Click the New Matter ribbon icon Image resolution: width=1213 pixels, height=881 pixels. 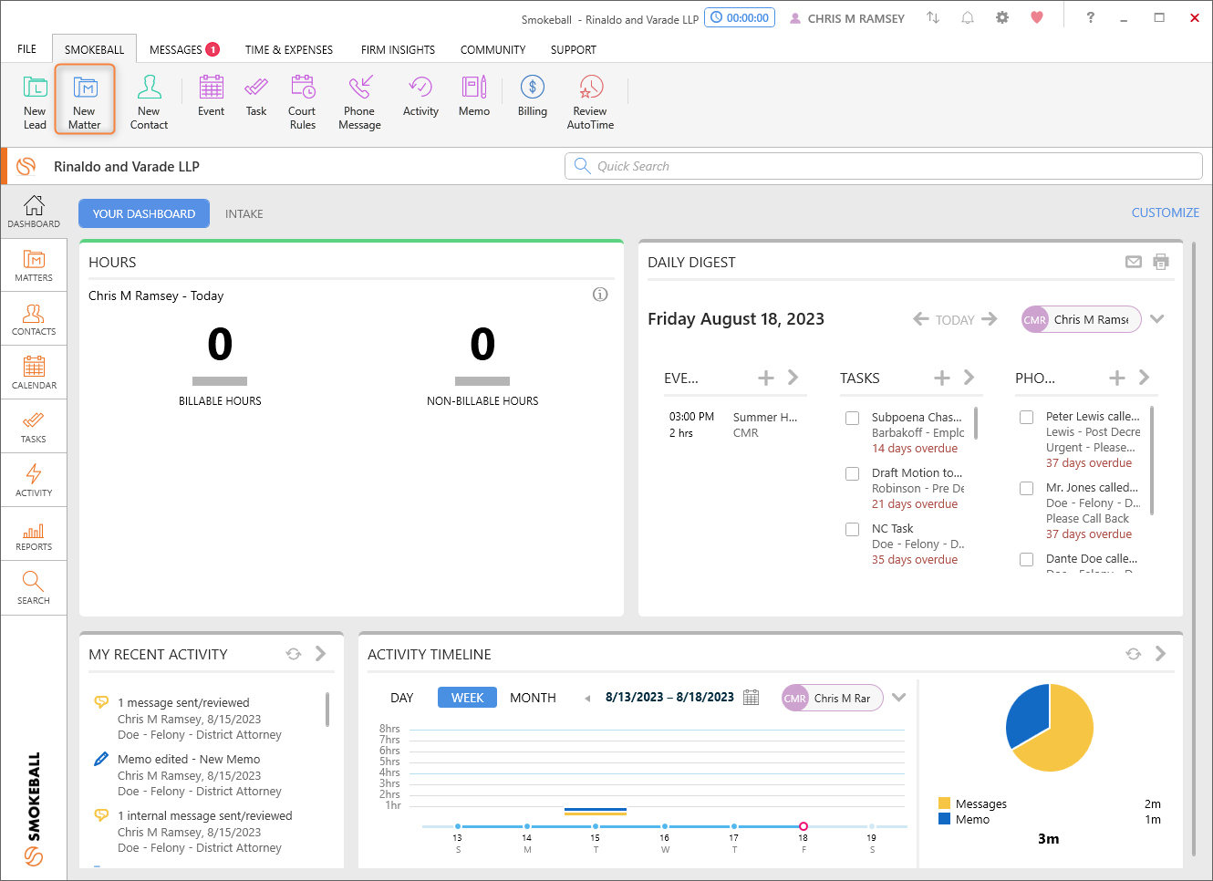point(85,100)
